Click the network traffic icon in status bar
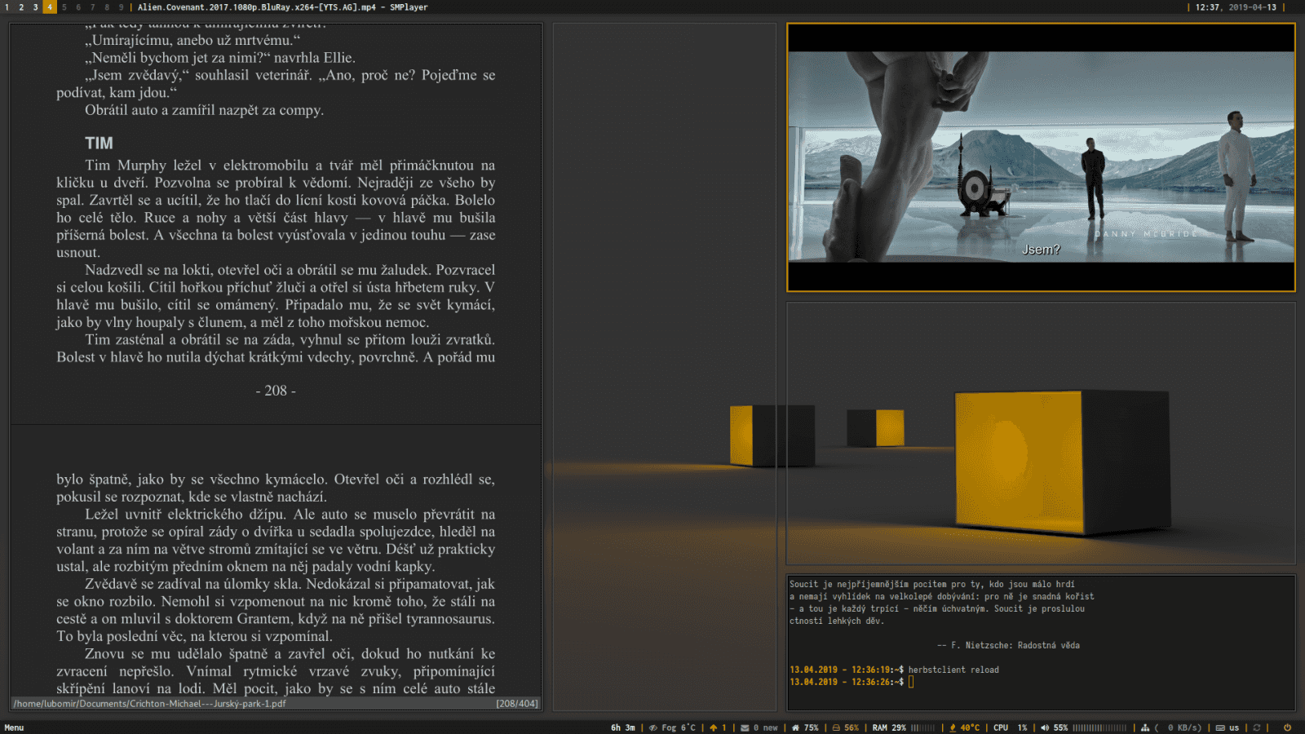This screenshot has height=734, width=1305. click(x=1146, y=727)
